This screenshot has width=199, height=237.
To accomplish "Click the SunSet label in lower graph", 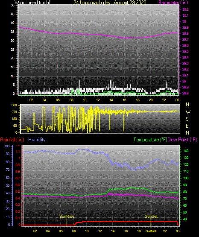I will pos(151,217).
